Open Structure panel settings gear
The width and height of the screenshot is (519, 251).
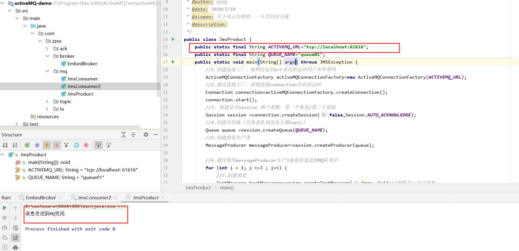pyautogui.click(x=146, y=135)
